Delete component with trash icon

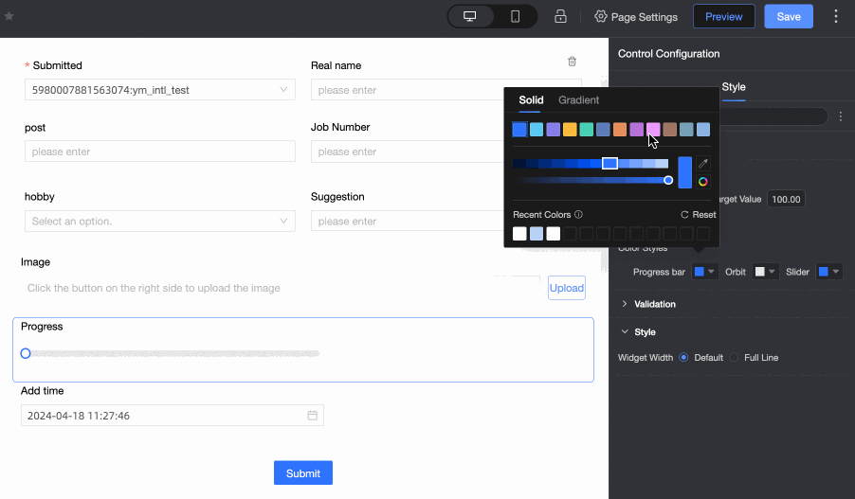[572, 61]
